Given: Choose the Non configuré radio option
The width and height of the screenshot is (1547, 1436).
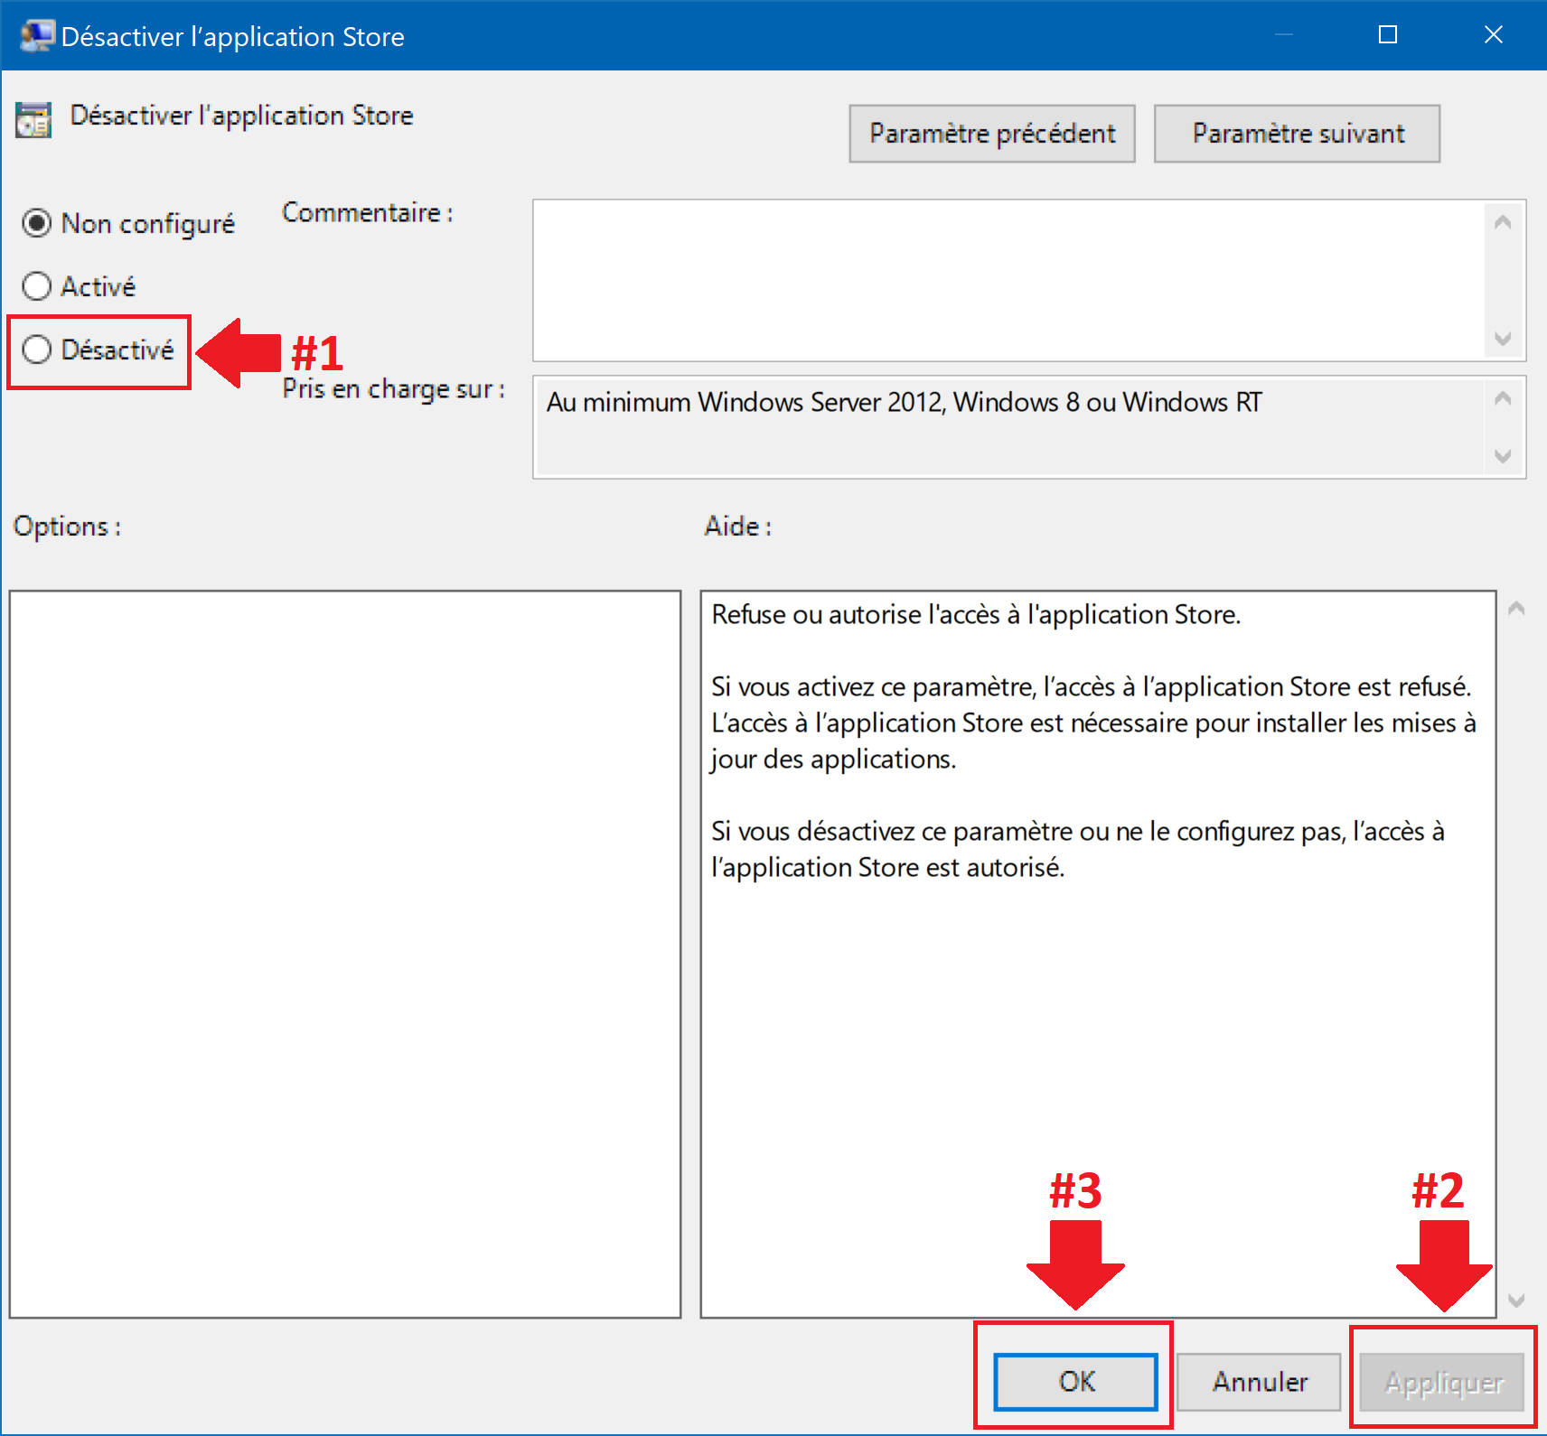Looking at the screenshot, I should [37, 223].
